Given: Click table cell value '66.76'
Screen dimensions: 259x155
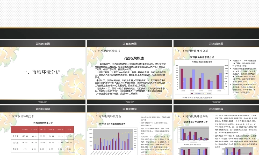Looking at the screenshot, I should click(x=51, y=143).
